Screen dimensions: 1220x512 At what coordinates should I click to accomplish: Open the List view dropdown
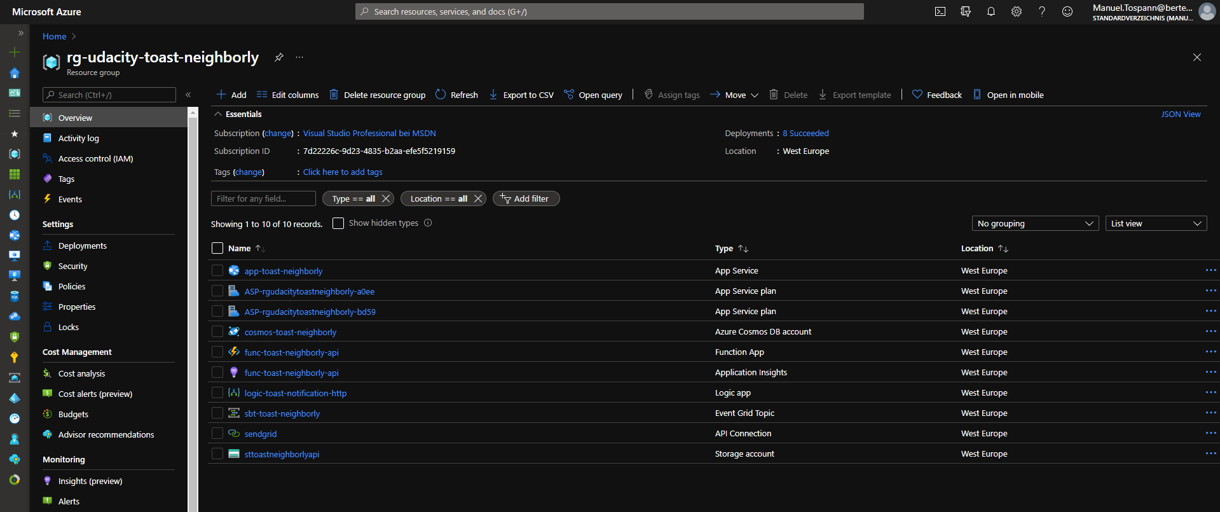[x=1156, y=223]
